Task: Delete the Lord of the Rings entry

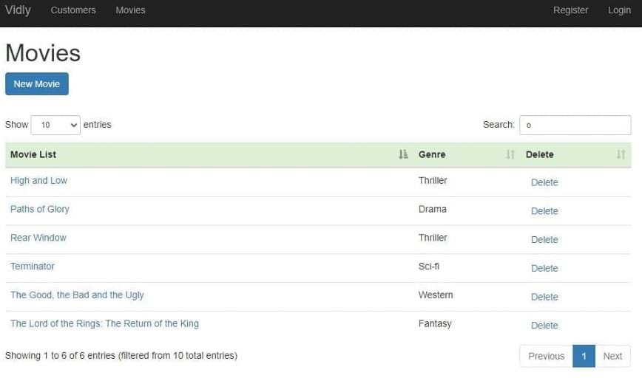Action: coord(544,326)
